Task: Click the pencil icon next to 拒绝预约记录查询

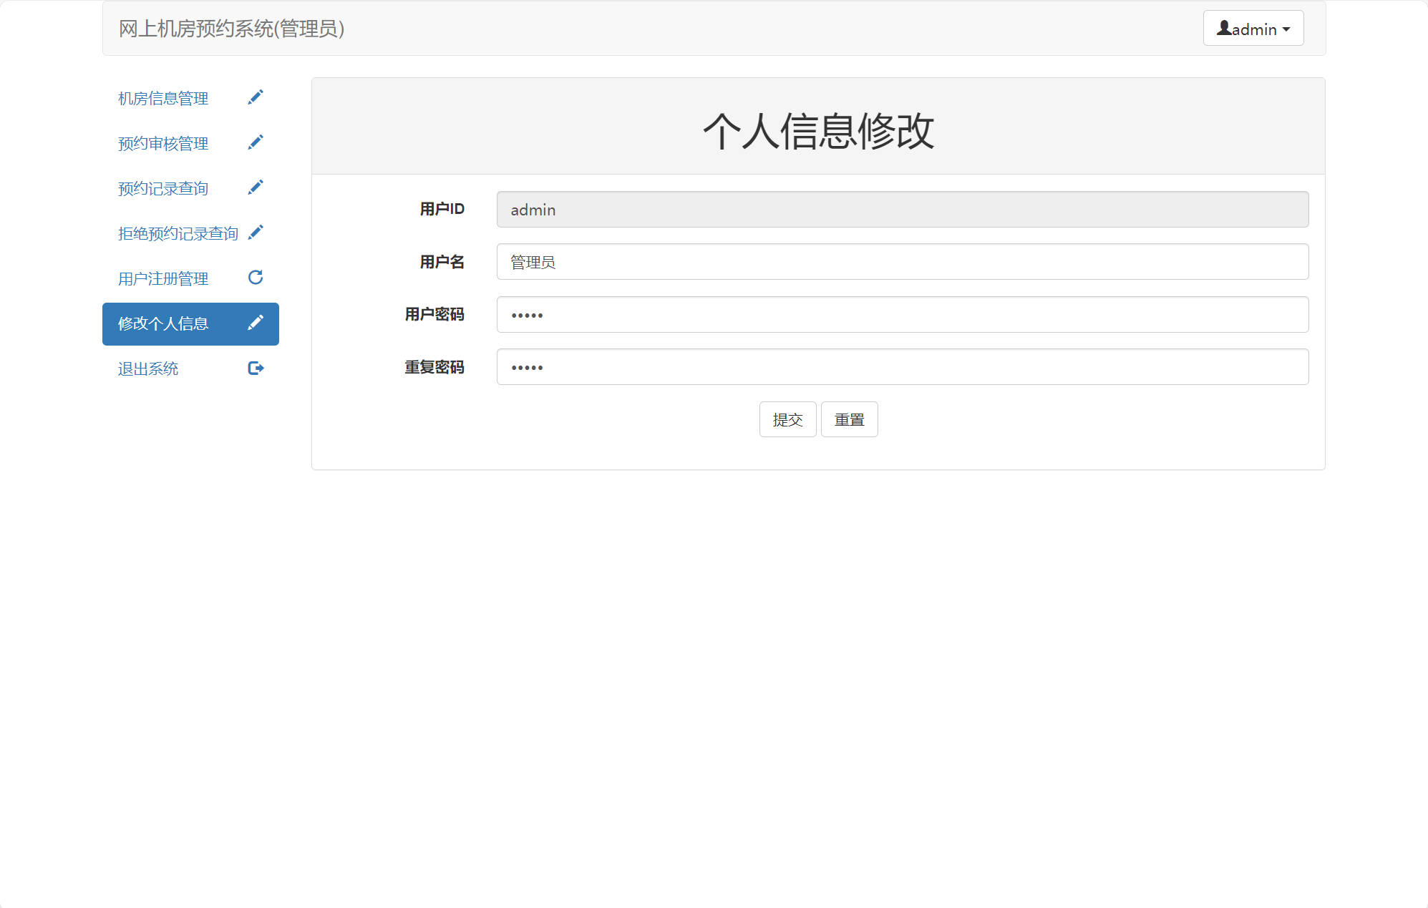Action: [x=256, y=232]
